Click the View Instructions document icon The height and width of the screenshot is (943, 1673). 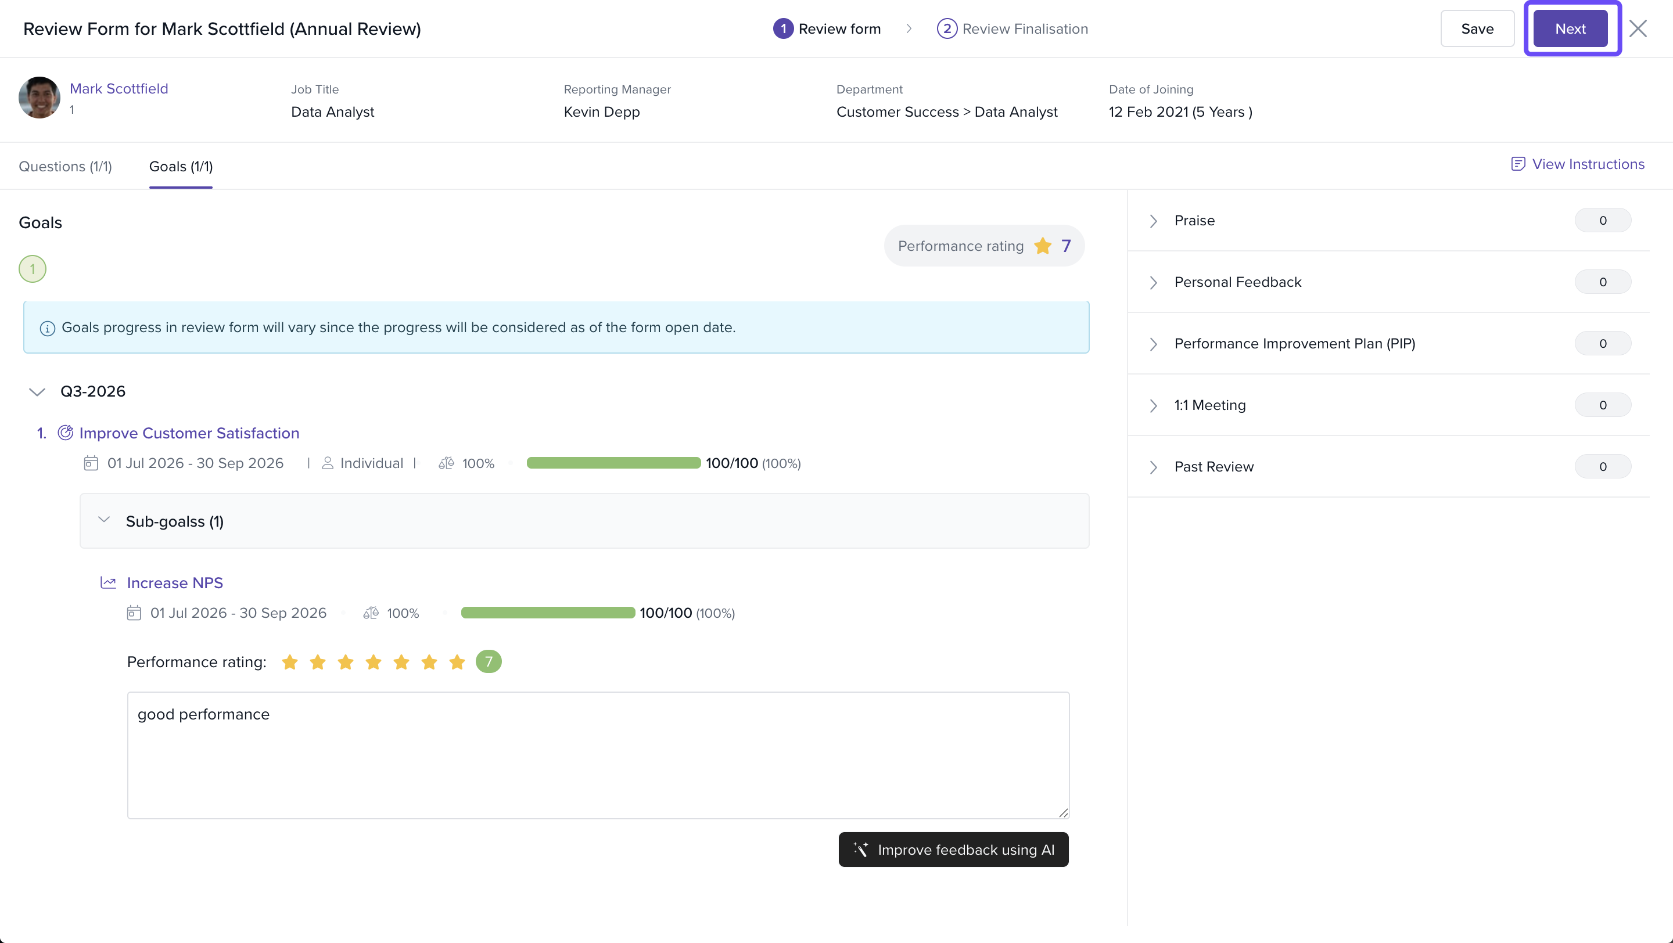pyautogui.click(x=1518, y=164)
